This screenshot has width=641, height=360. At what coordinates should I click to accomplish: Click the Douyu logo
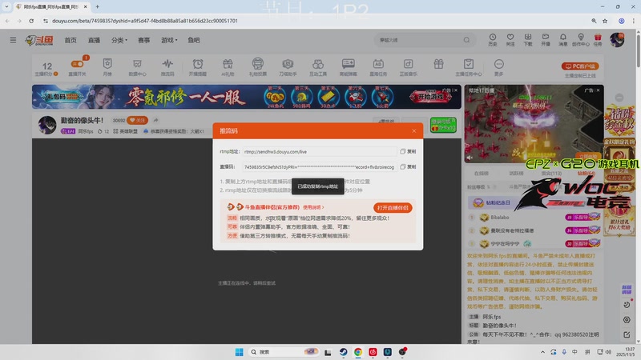point(39,40)
